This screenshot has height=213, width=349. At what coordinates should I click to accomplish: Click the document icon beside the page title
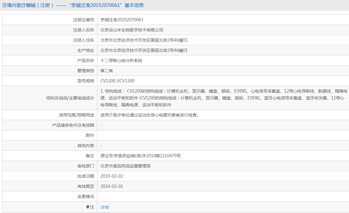[4, 5]
